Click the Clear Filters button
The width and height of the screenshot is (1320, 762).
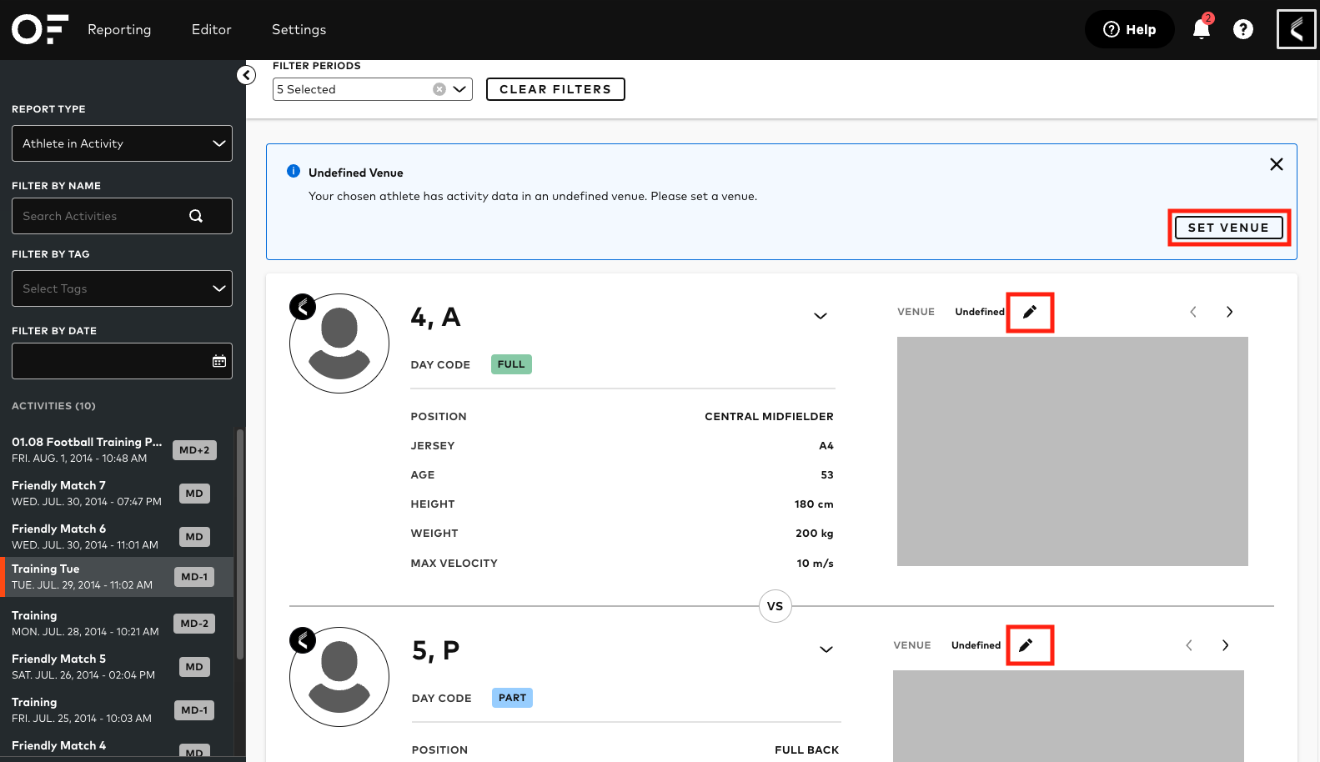pos(555,89)
